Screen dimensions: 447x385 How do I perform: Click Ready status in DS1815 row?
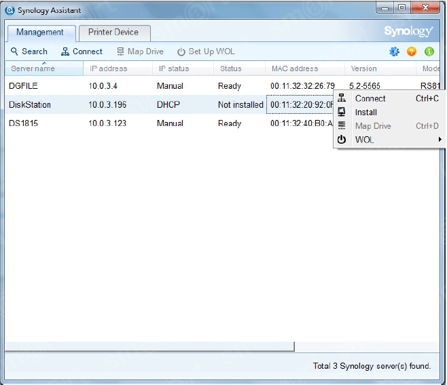230,123
